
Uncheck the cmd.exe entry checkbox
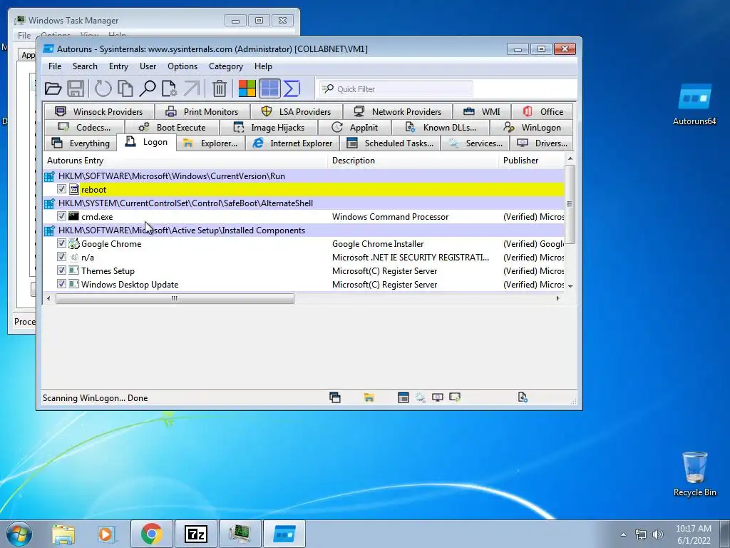pos(61,216)
